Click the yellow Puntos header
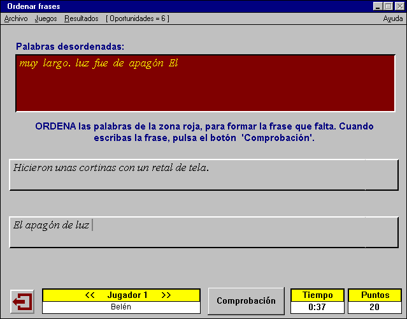The image size is (407, 319). [x=375, y=295]
